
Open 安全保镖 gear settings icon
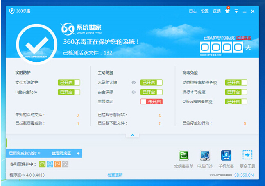(x=134, y=92)
